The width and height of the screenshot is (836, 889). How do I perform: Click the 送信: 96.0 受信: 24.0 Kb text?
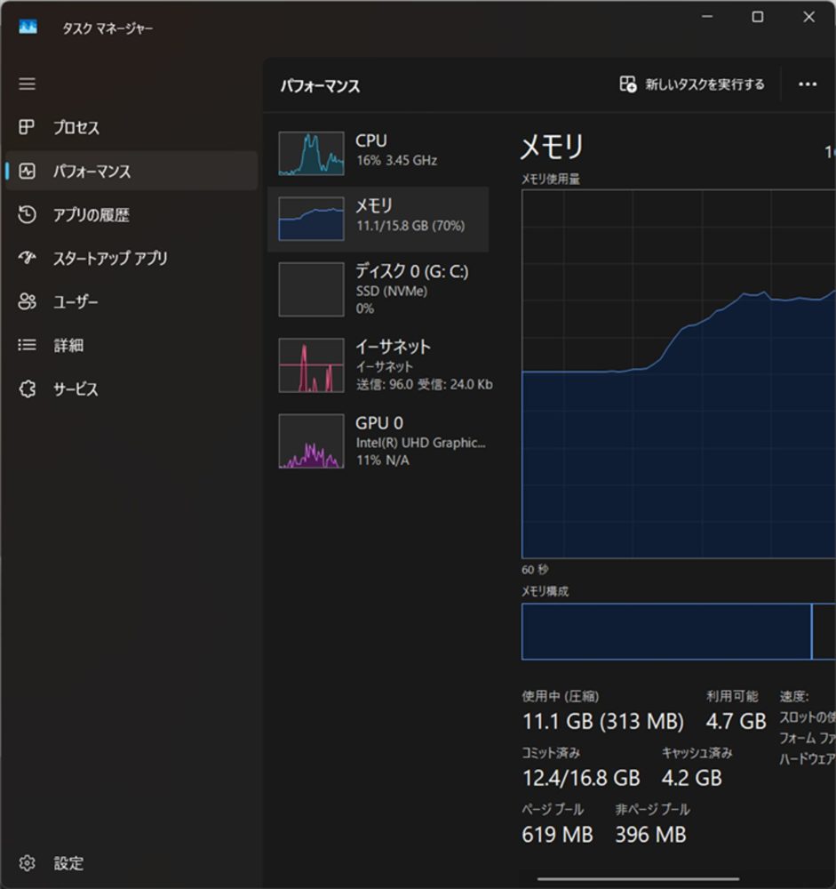point(425,384)
